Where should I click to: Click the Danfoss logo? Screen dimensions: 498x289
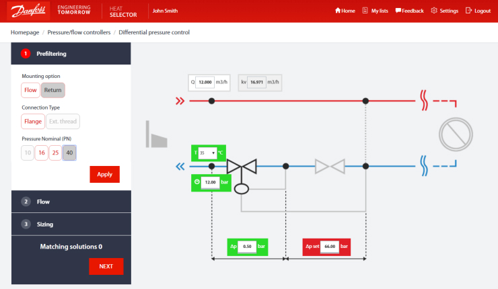(26, 11)
